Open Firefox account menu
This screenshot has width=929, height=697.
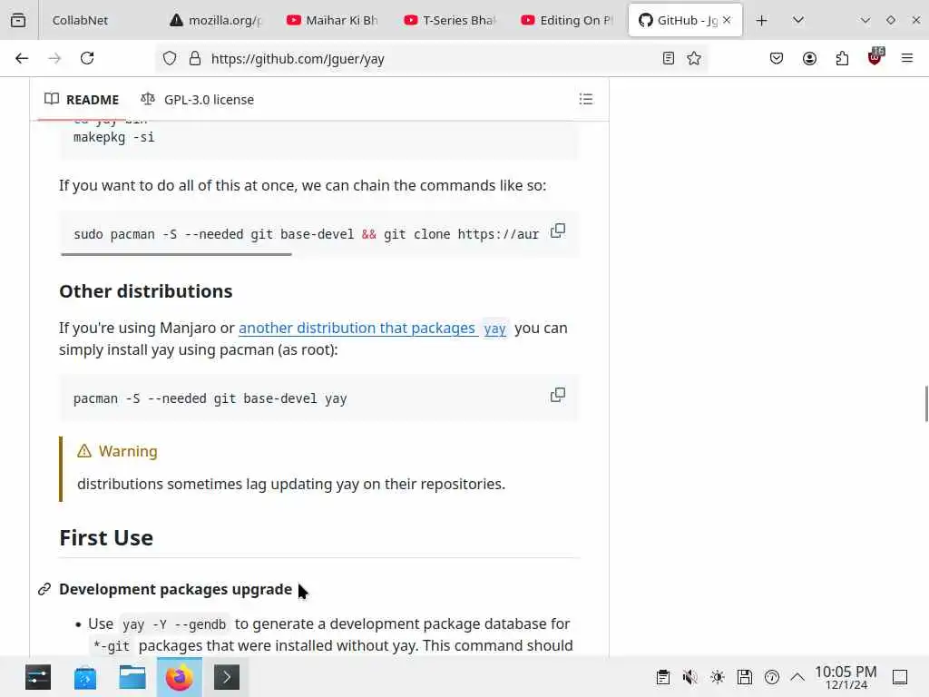click(809, 58)
